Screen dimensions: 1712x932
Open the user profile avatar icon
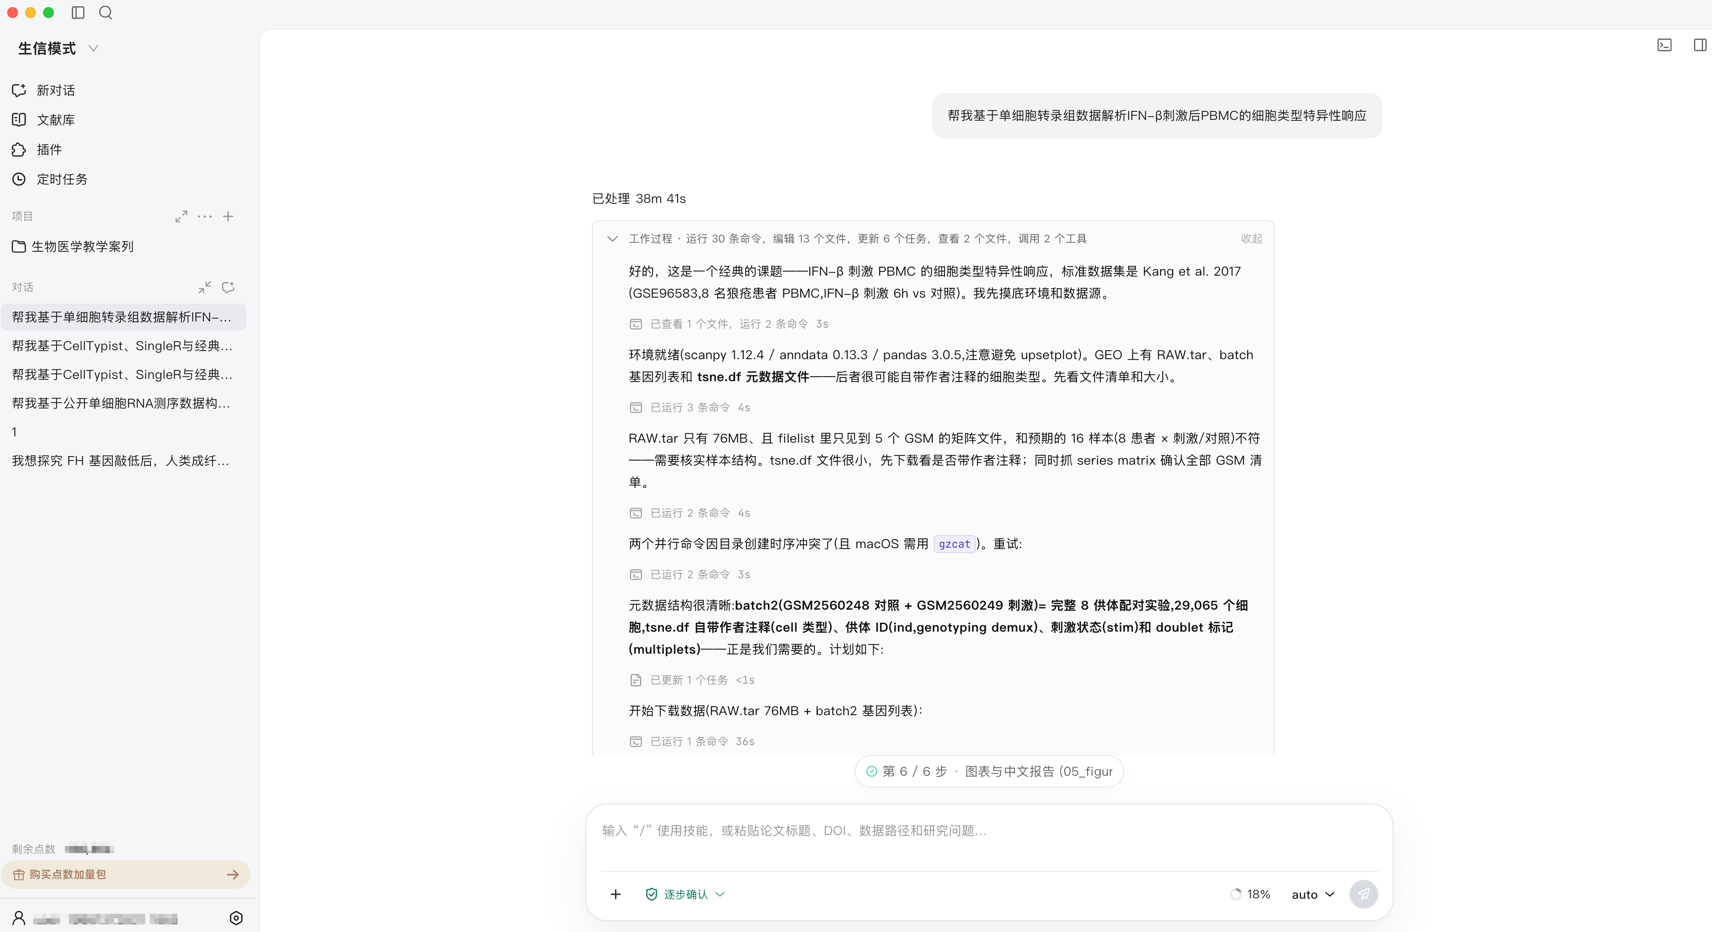[x=19, y=918]
